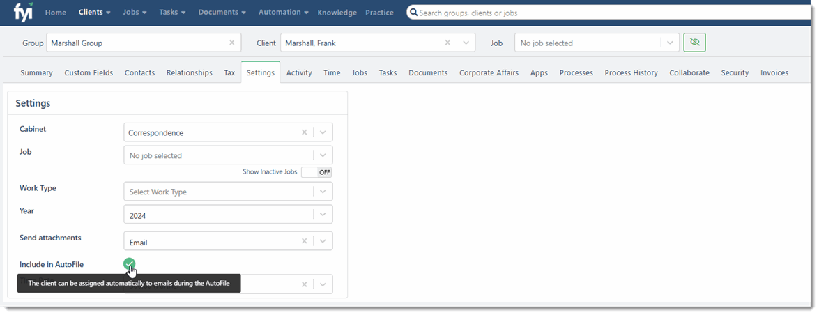
Task: Expand the Settings Job dropdown
Action: pos(323,155)
